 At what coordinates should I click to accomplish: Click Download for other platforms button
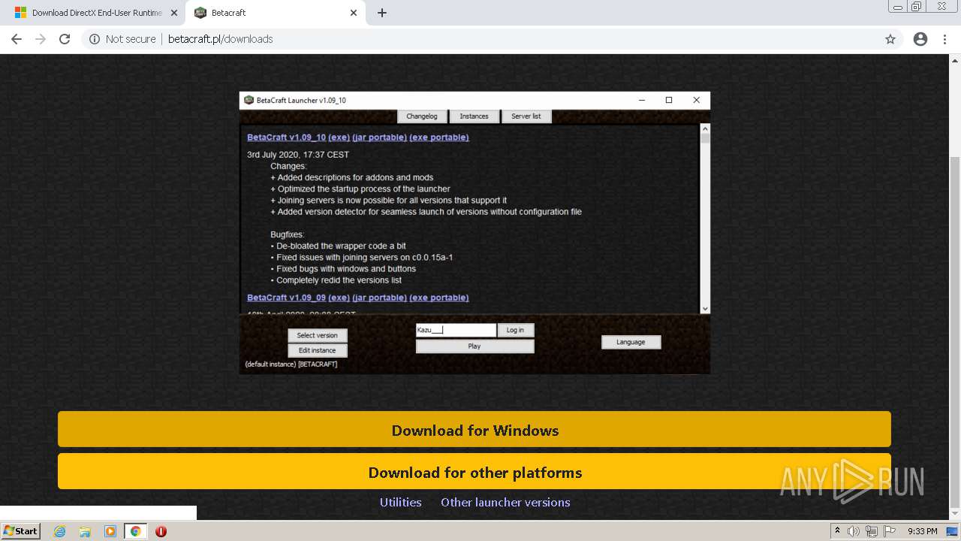point(474,472)
